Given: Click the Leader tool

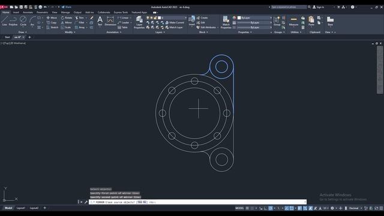Looking at the screenshot, I should (124, 23).
